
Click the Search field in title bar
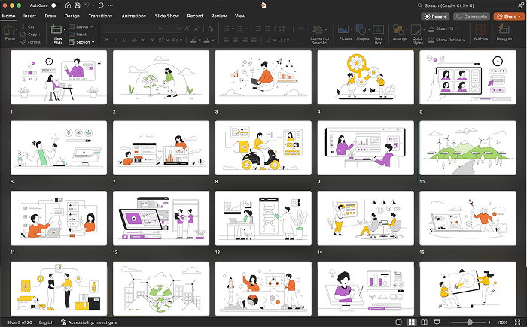pyautogui.click(x=465, y=5)
